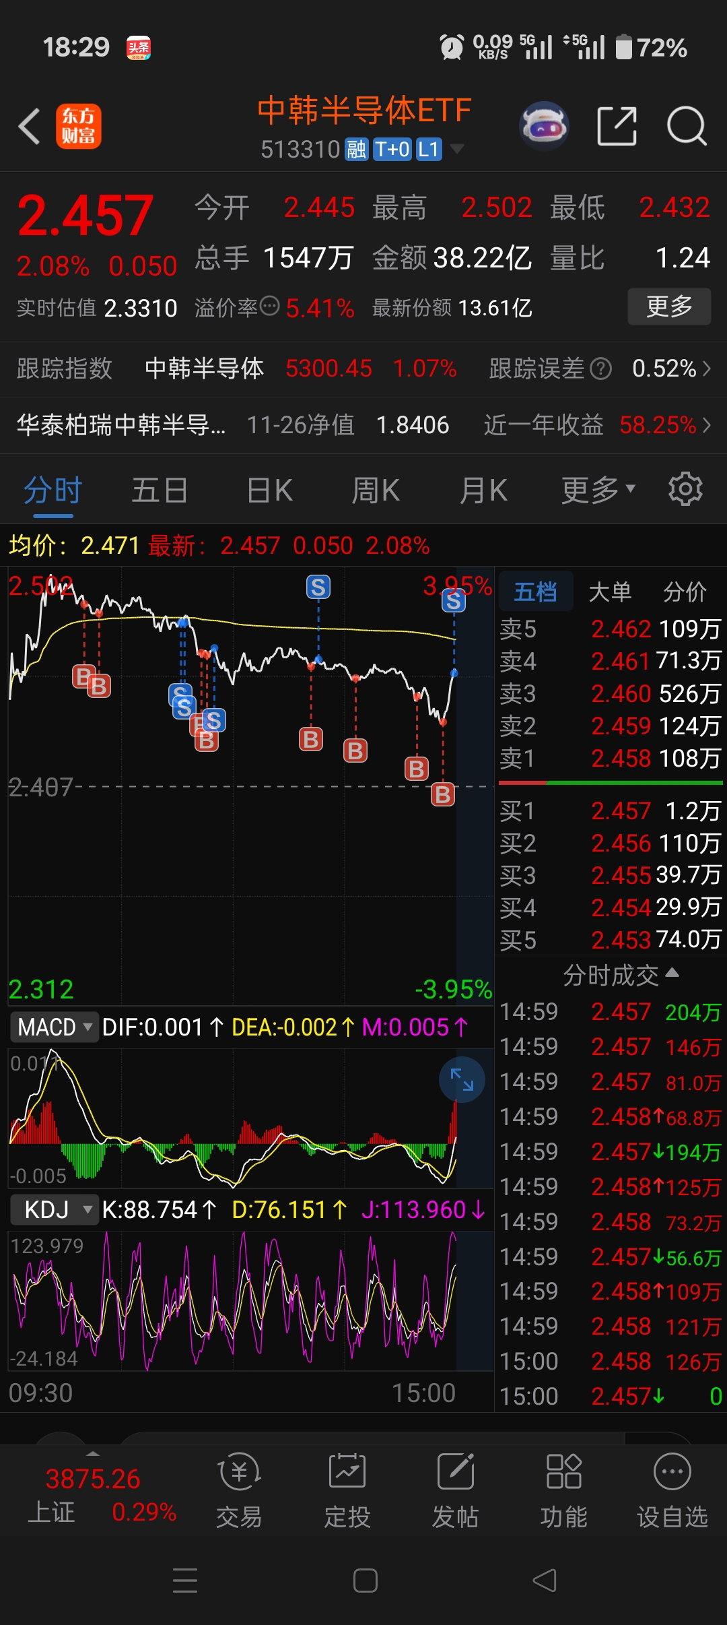The width and height of the screenshot is (727, 1625).
Task: Tap the 5300.45 index value
Action: [x=328, y=369]
